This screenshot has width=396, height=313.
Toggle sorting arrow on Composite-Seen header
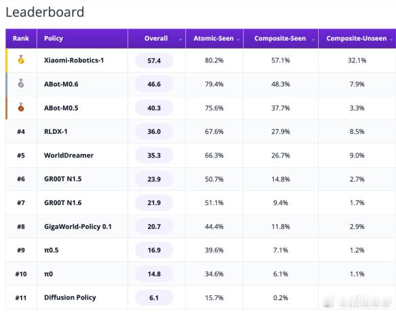click(x=313, y=39)
